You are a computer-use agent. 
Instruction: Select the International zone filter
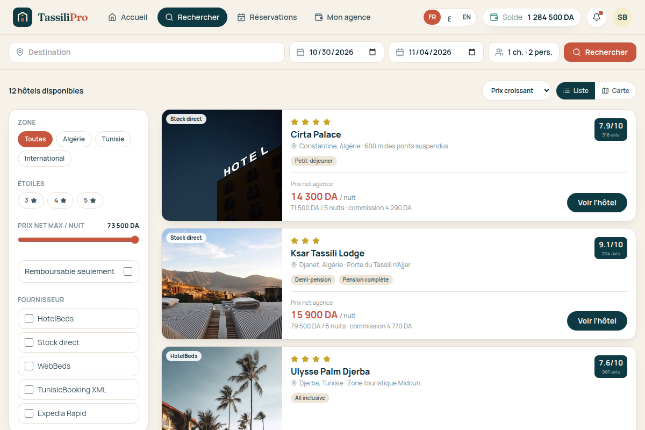[x=45, y=159]
